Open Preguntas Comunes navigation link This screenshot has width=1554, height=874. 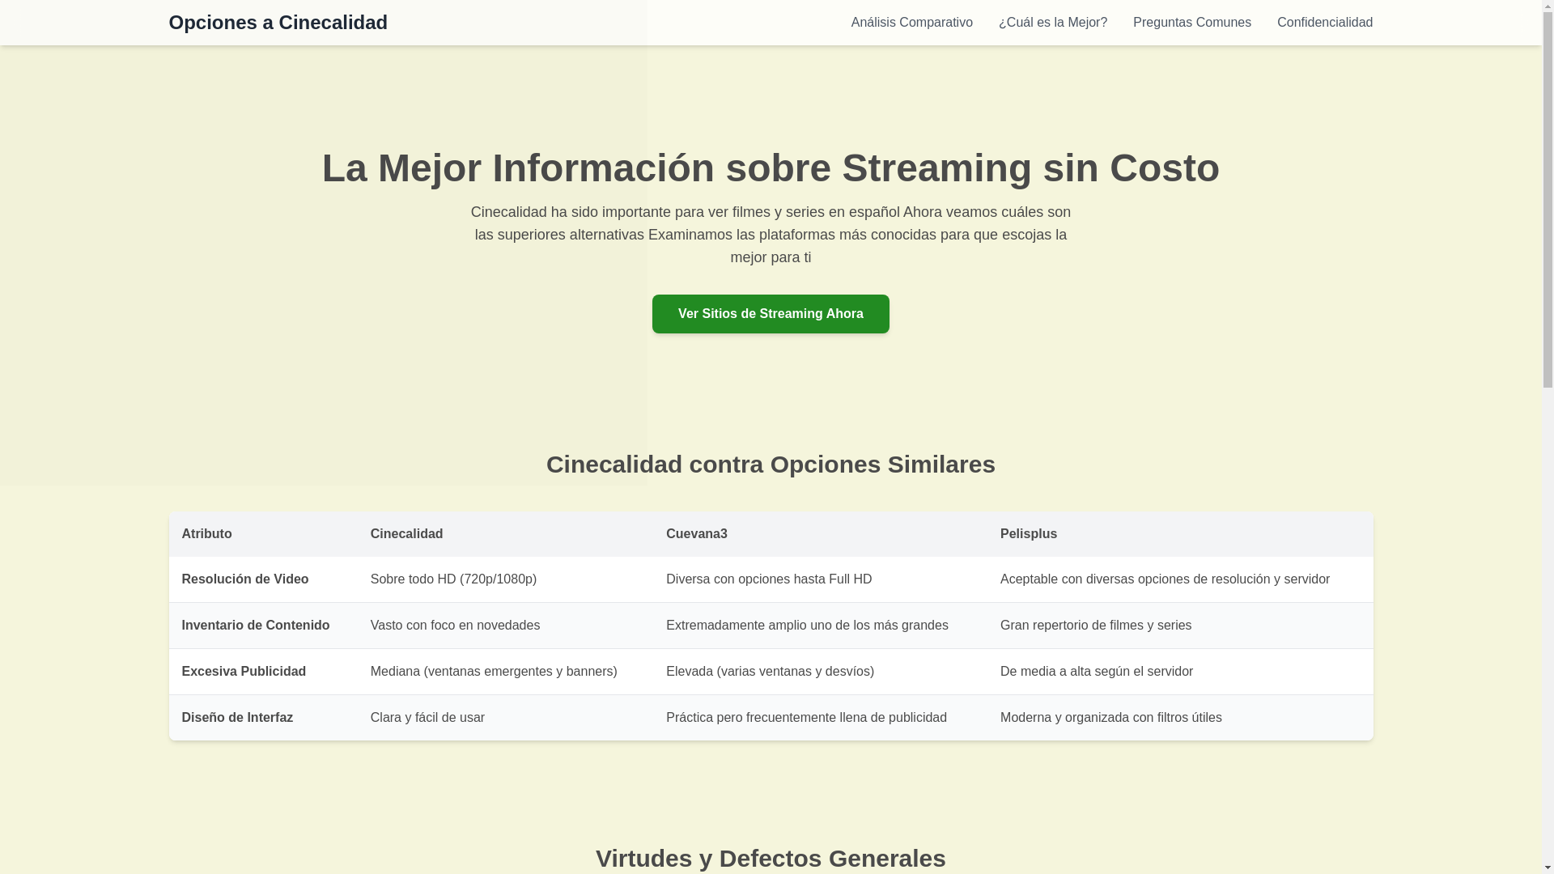1191,23
